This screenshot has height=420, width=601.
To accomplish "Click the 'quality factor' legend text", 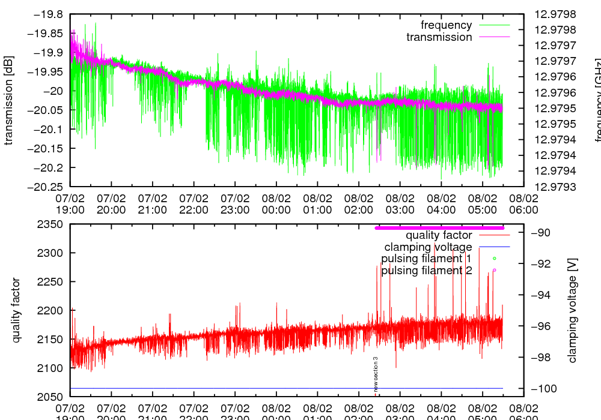I will pyautogui.click(x=439, y=235).
